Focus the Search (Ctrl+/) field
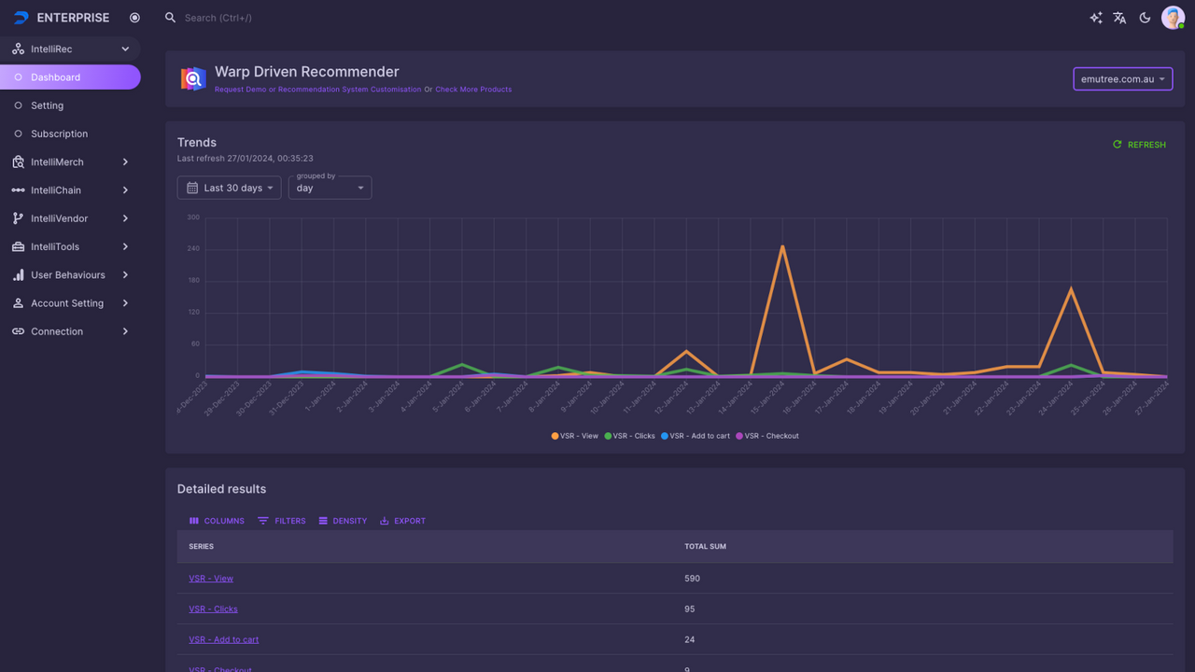This screenshot has width=1195, height=672. point(218,18)
